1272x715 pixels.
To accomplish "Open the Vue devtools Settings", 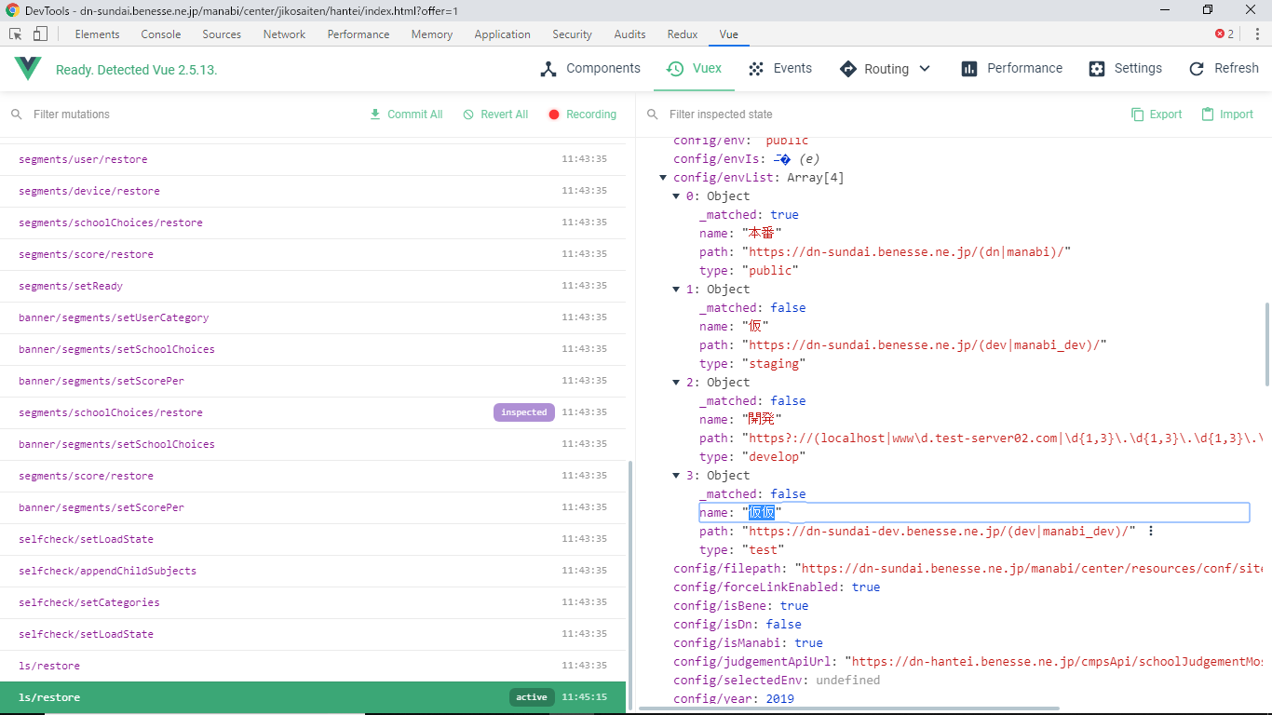I will pyautogui.click(x=1125, y=69).
